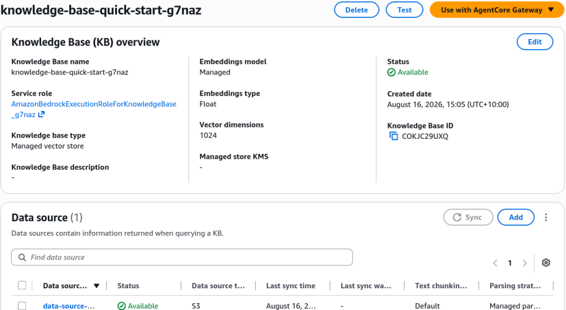The height and width of the screenshot is (310, 566).
Task: Click the green Available status in overview
Action: (408, 73)
